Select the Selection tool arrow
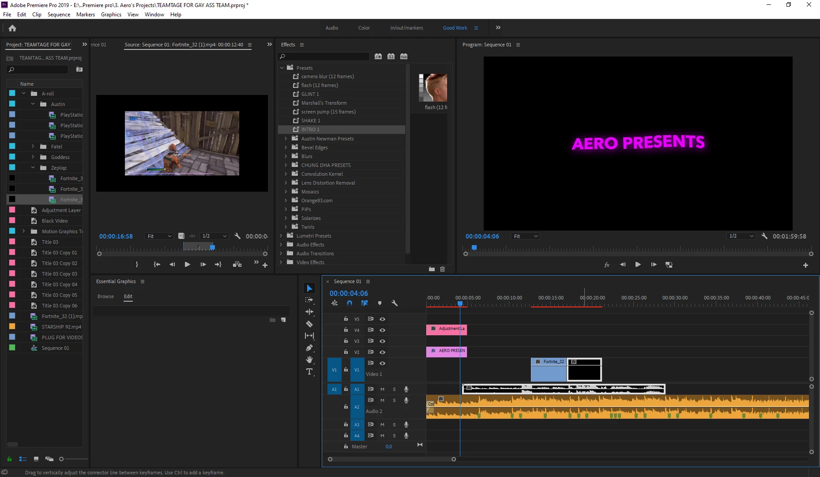 (x=309, y=288)
